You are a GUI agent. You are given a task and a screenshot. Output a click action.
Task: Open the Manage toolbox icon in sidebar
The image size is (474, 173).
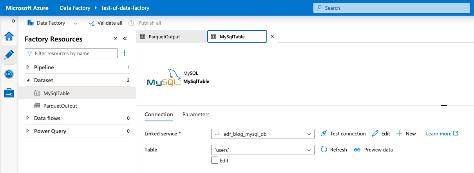(9, 93)
